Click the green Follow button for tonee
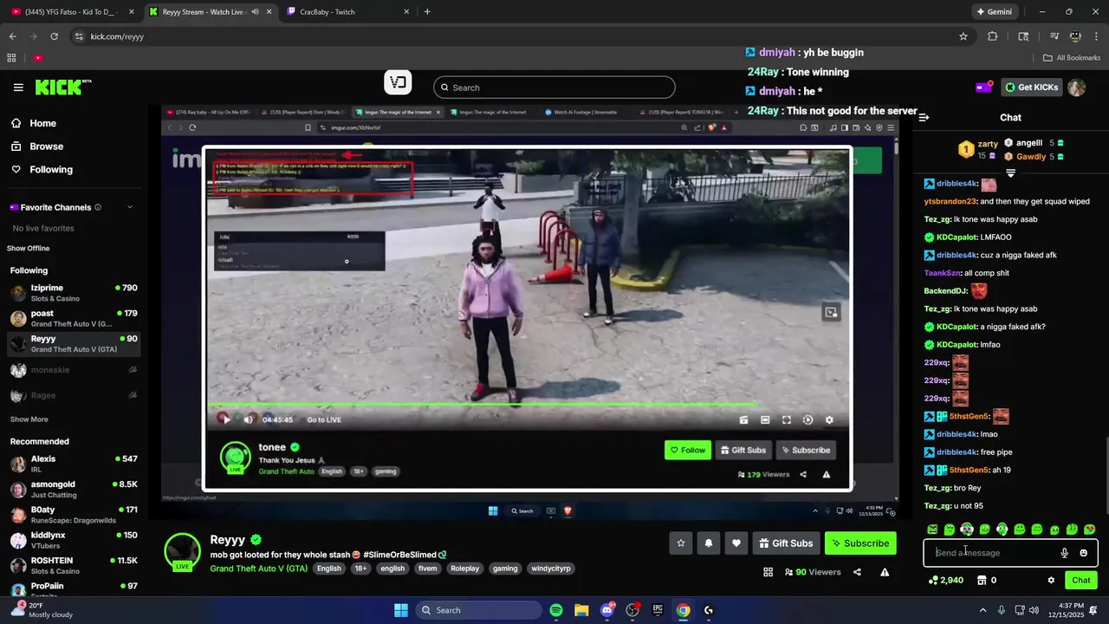1109x624 pixels. (688, 450)
